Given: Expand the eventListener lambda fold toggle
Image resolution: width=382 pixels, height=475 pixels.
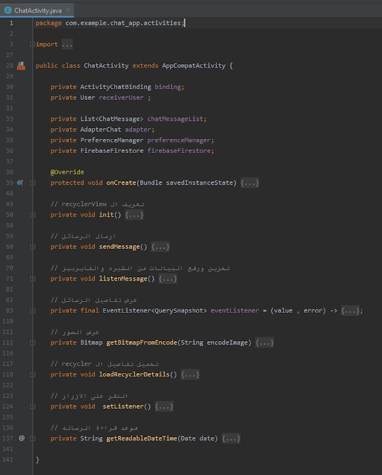Looking at the screenshot, I should click(32, 310).
